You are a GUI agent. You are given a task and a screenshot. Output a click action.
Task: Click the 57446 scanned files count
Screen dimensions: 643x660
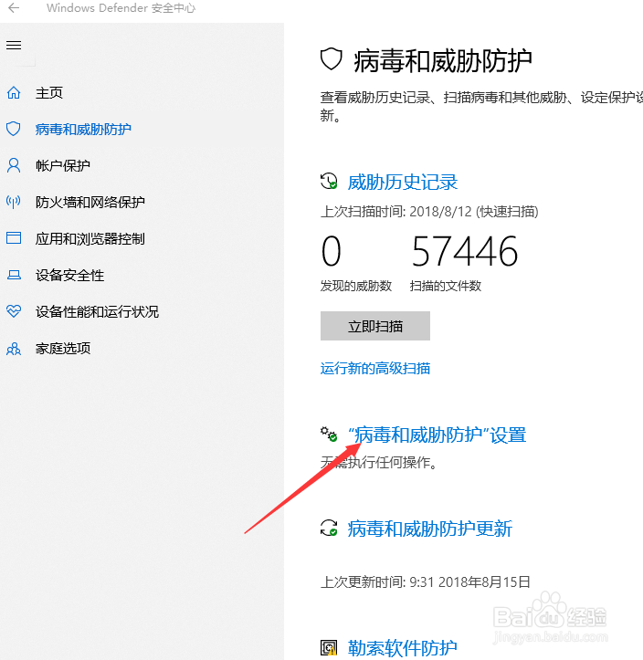tap(465, 251)
